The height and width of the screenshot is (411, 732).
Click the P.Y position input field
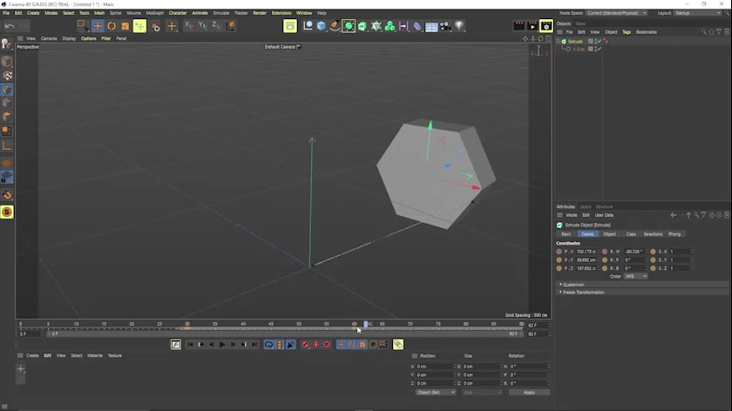coord(586,260)
